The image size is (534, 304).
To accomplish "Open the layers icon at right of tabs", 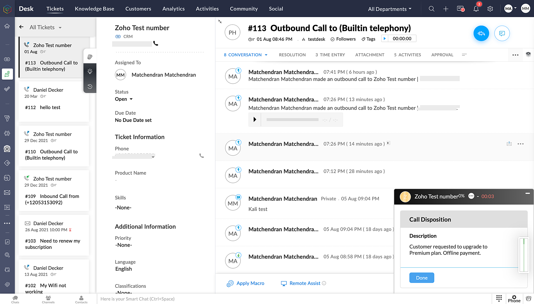I will point(528,54).
